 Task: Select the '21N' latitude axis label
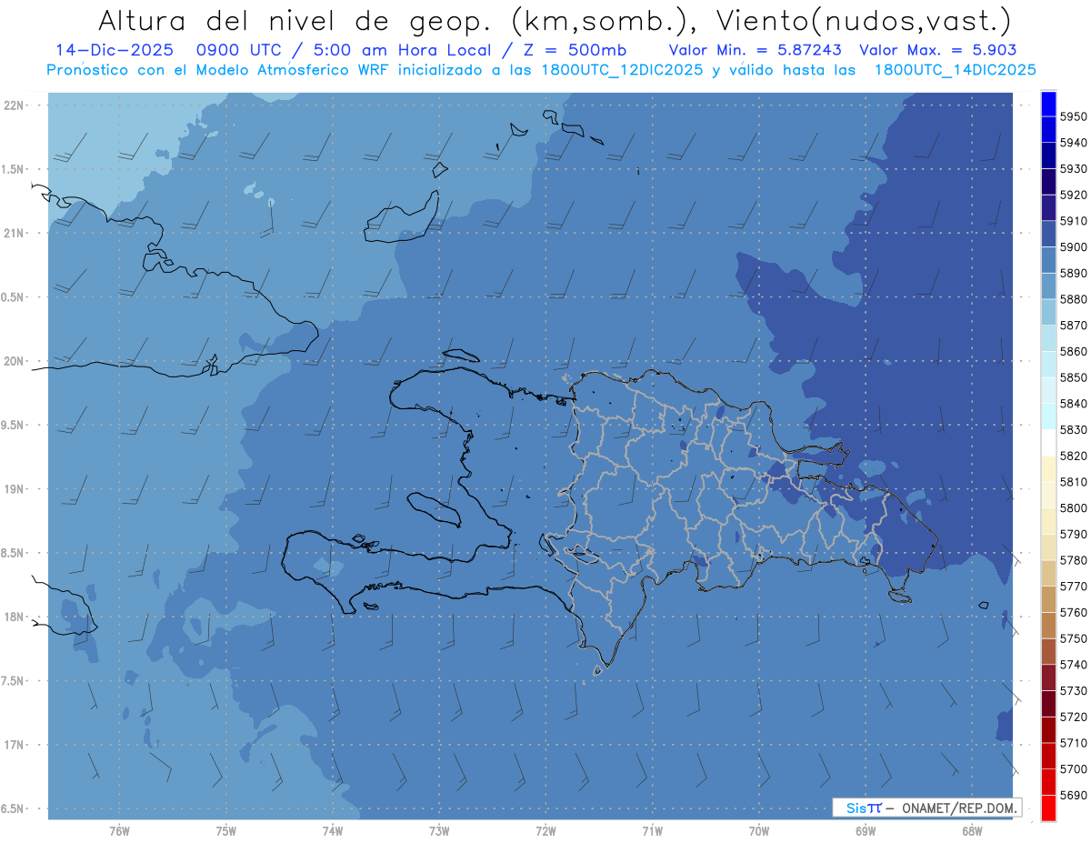pyautogui.click(x=14, y=234)
